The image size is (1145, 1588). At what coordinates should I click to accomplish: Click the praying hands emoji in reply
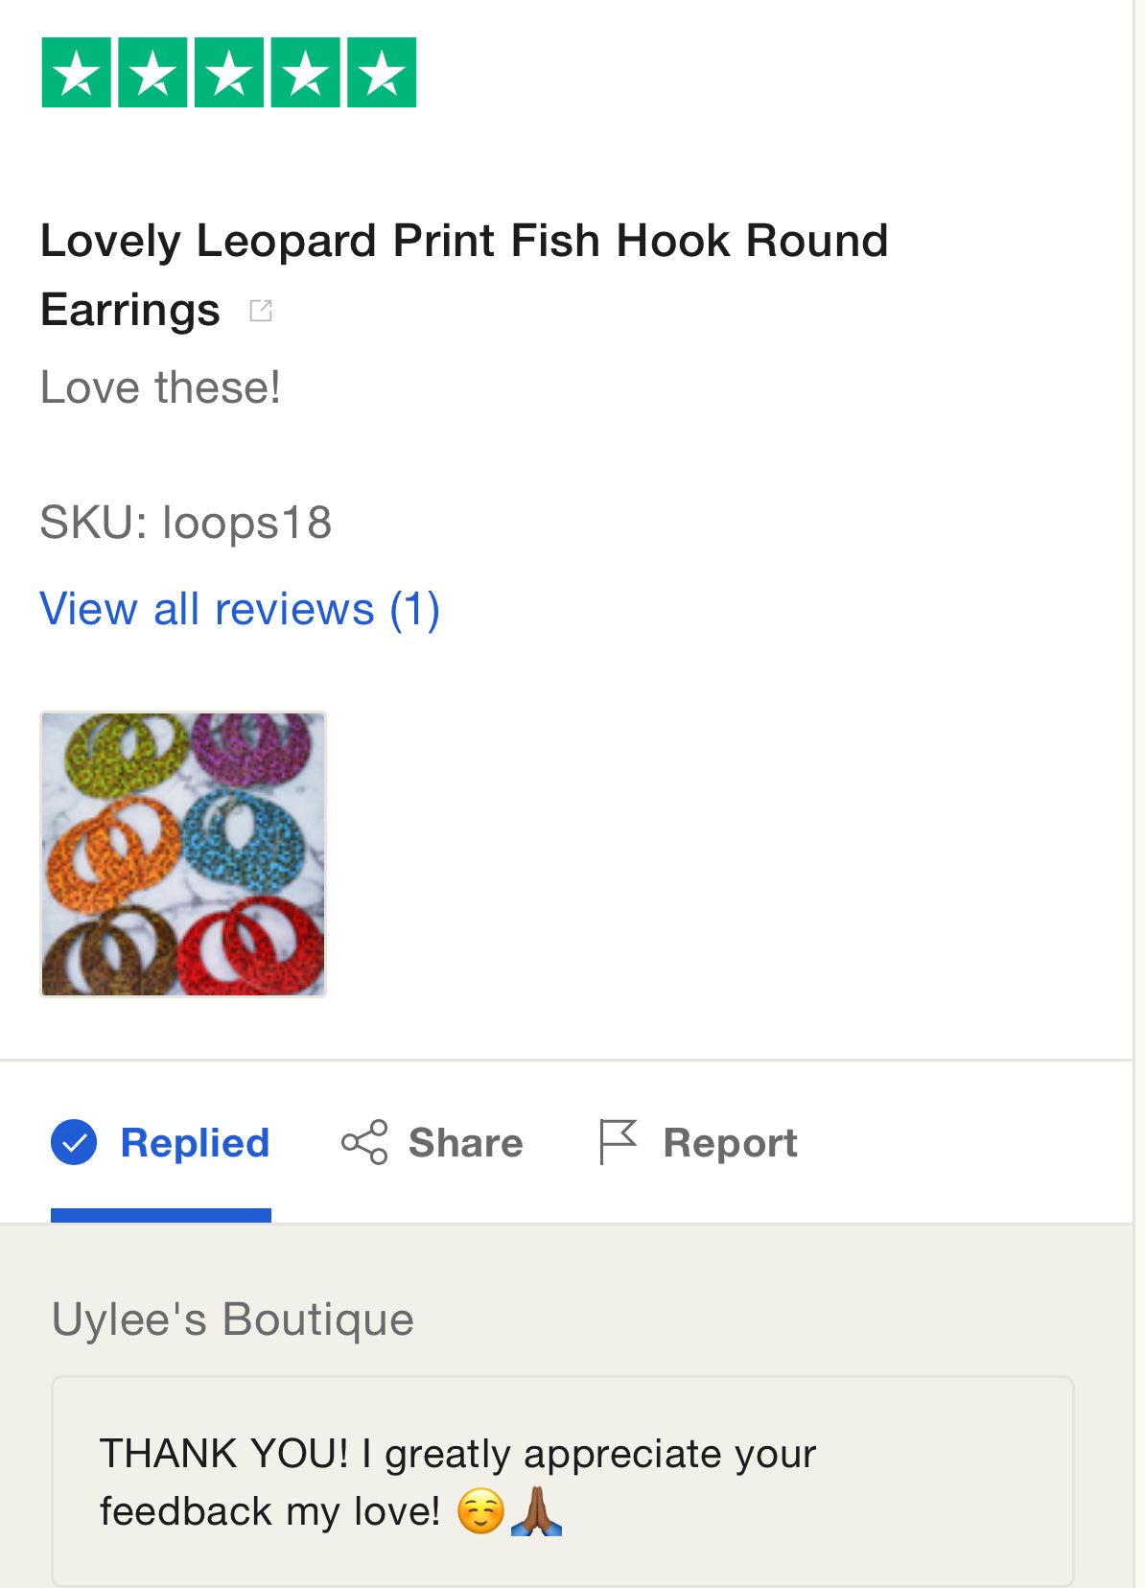(x=537, y=1511)
